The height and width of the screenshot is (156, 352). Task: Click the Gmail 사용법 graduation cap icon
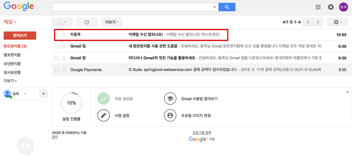[x=170, y=99]
